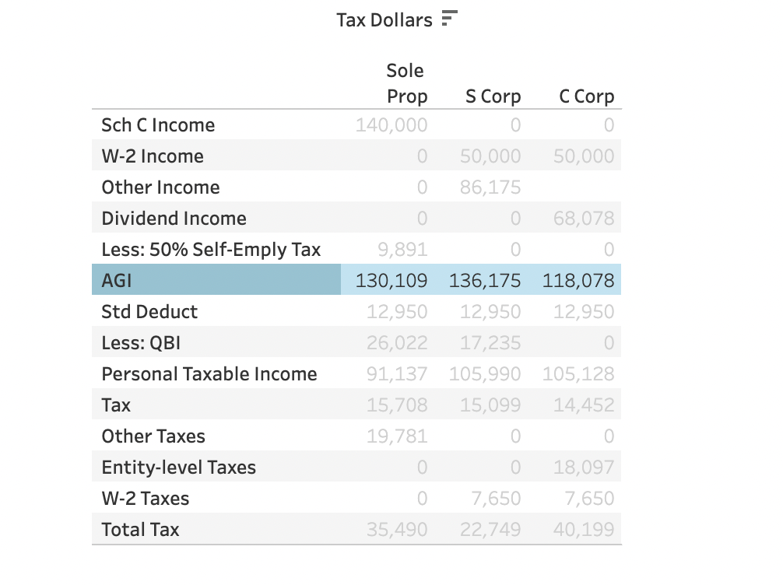Click the highlighted AGI row label
The height and width of the screenshot is (585, 783).
point(117,281)
